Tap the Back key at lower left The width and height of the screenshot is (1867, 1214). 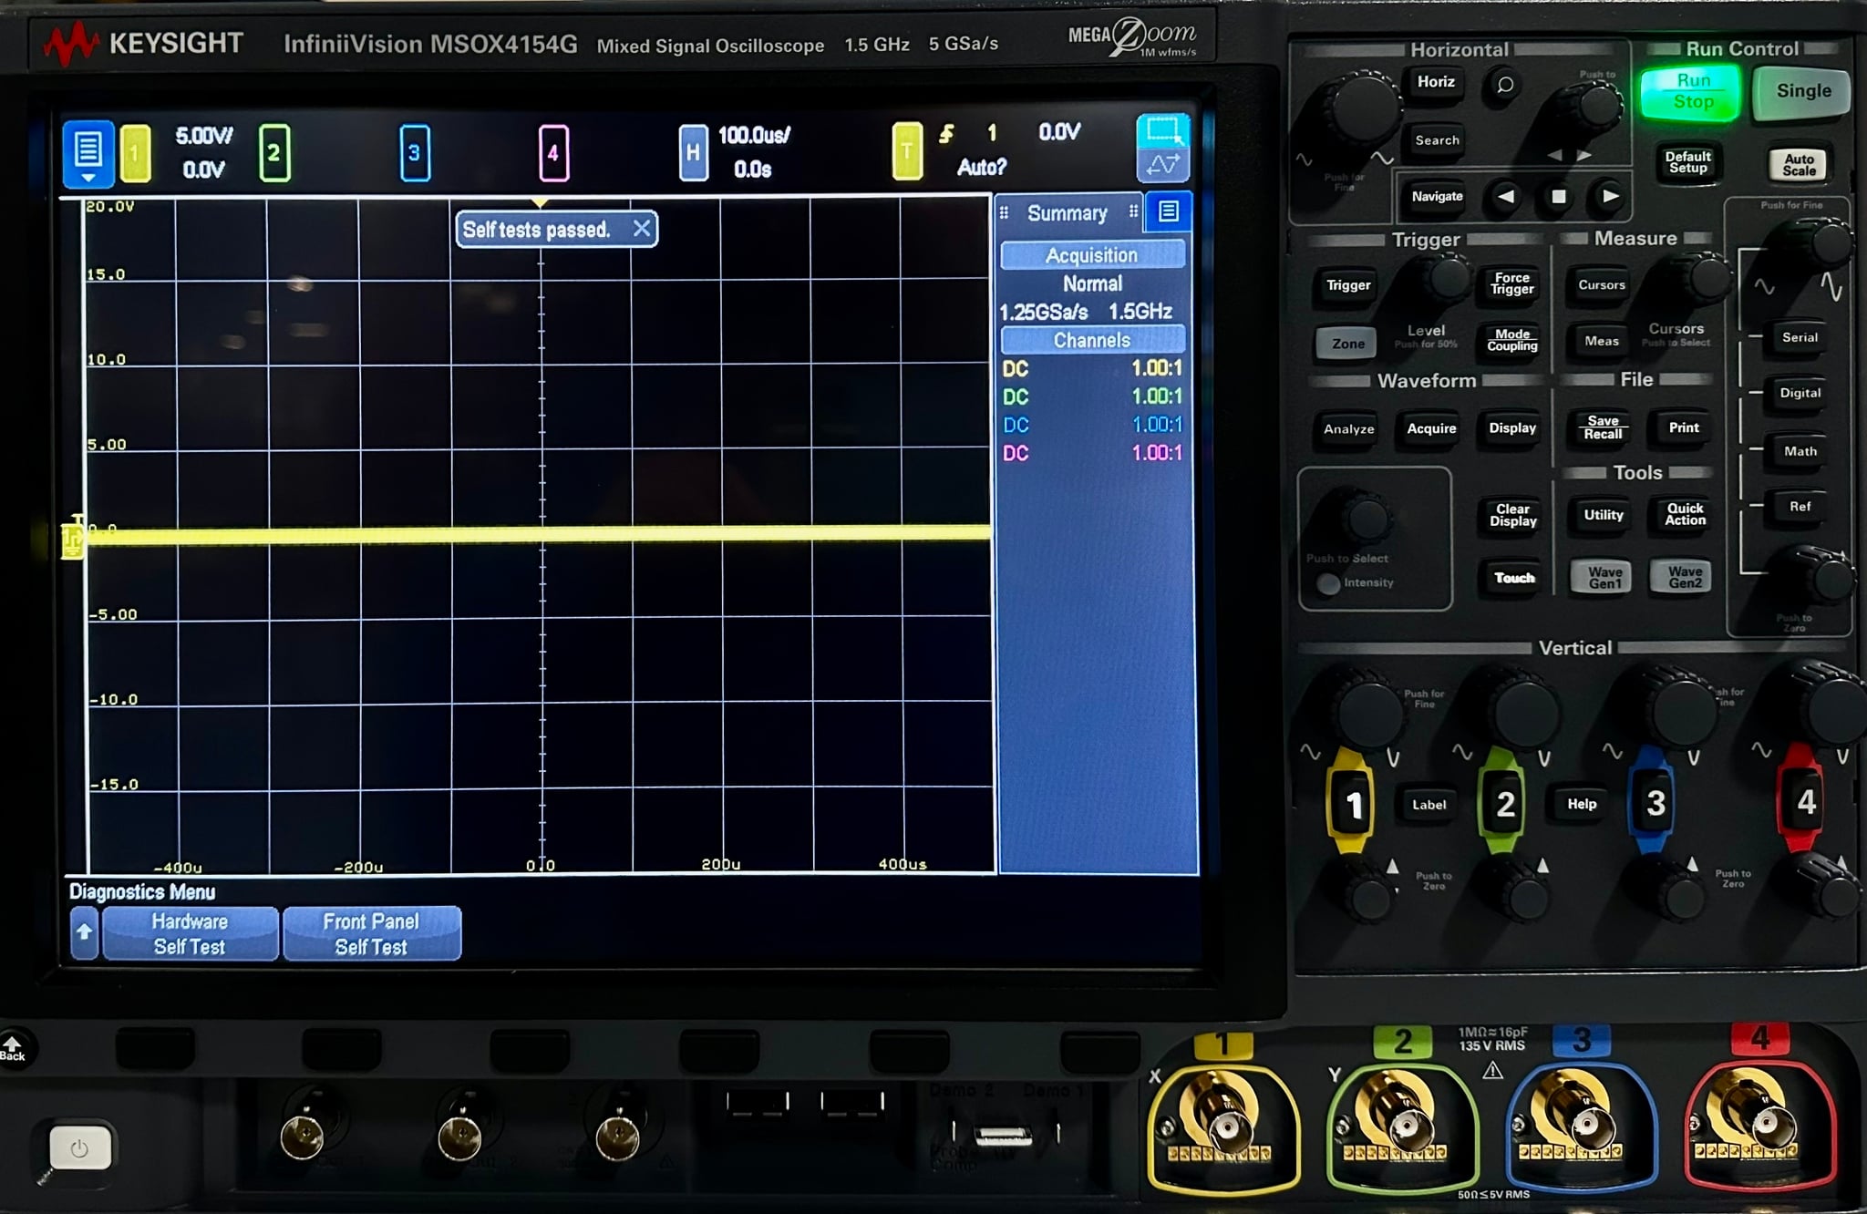[14, 1047]
